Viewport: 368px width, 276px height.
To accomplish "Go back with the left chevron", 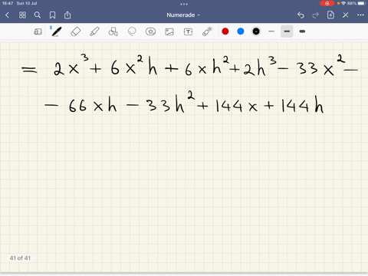I will point(7,15).
